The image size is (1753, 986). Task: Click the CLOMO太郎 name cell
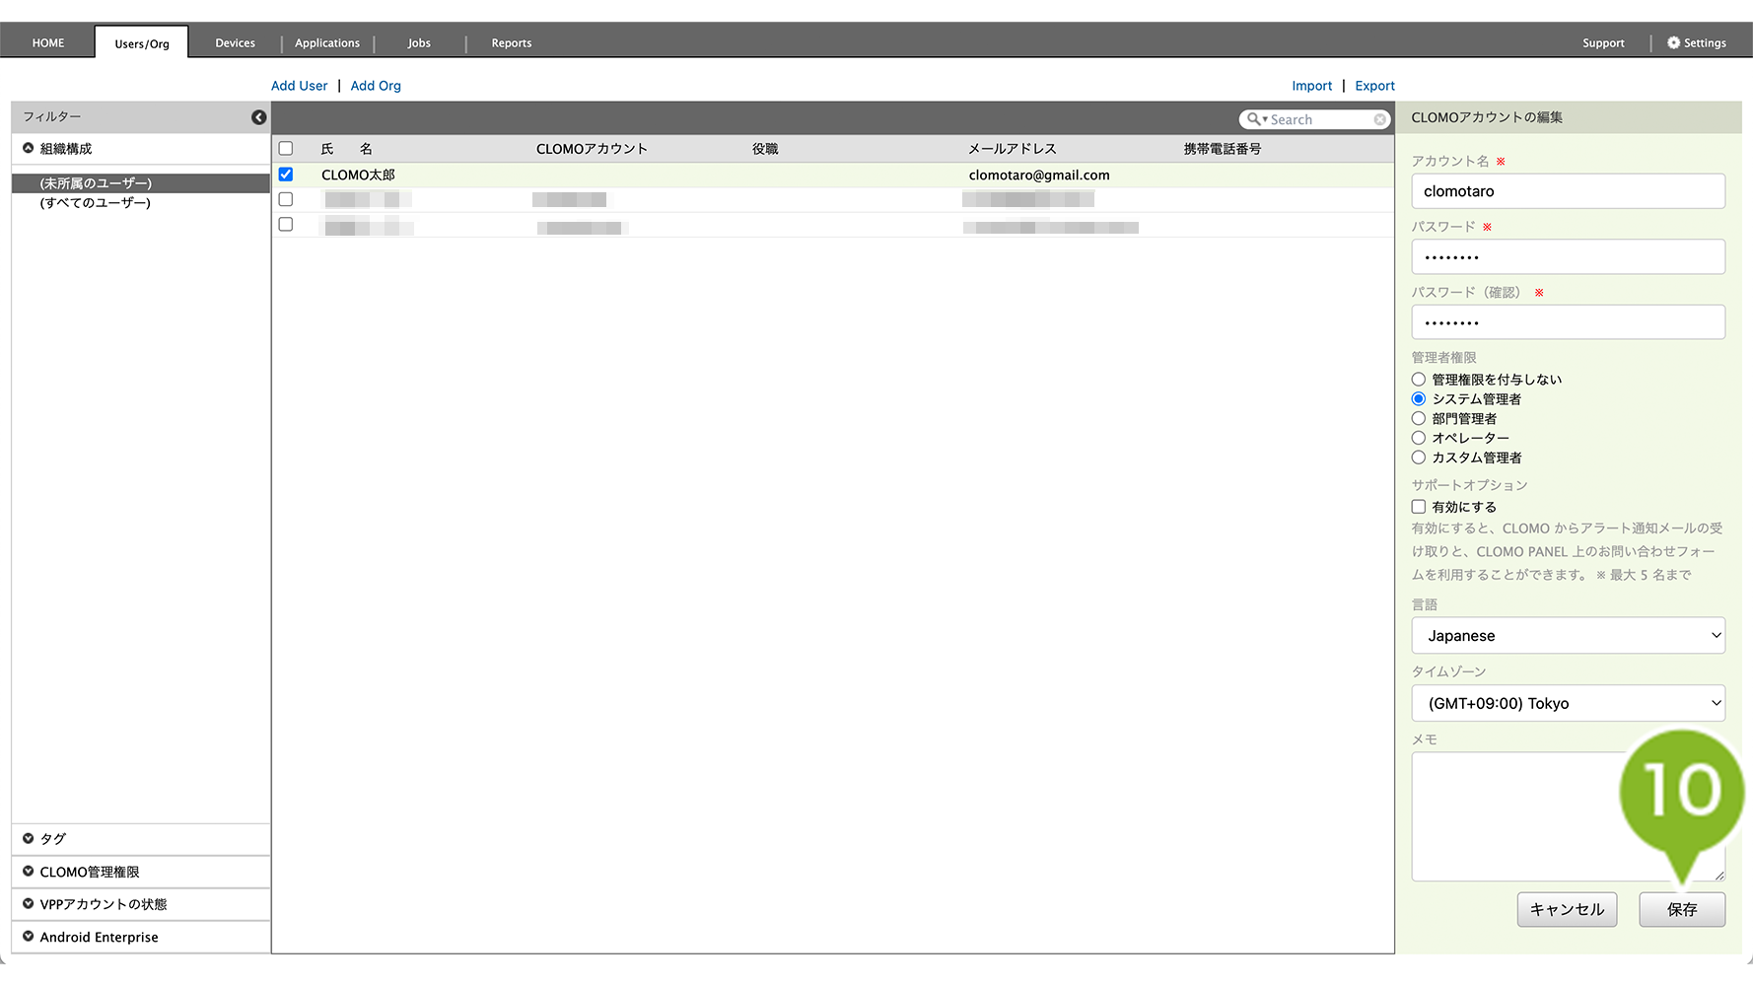coord(358,175)
